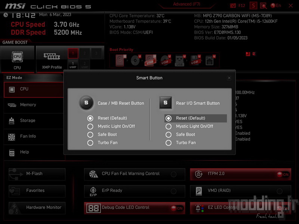Open Hardware Monitor
The image size is (299, 224).
coord(37,208)
